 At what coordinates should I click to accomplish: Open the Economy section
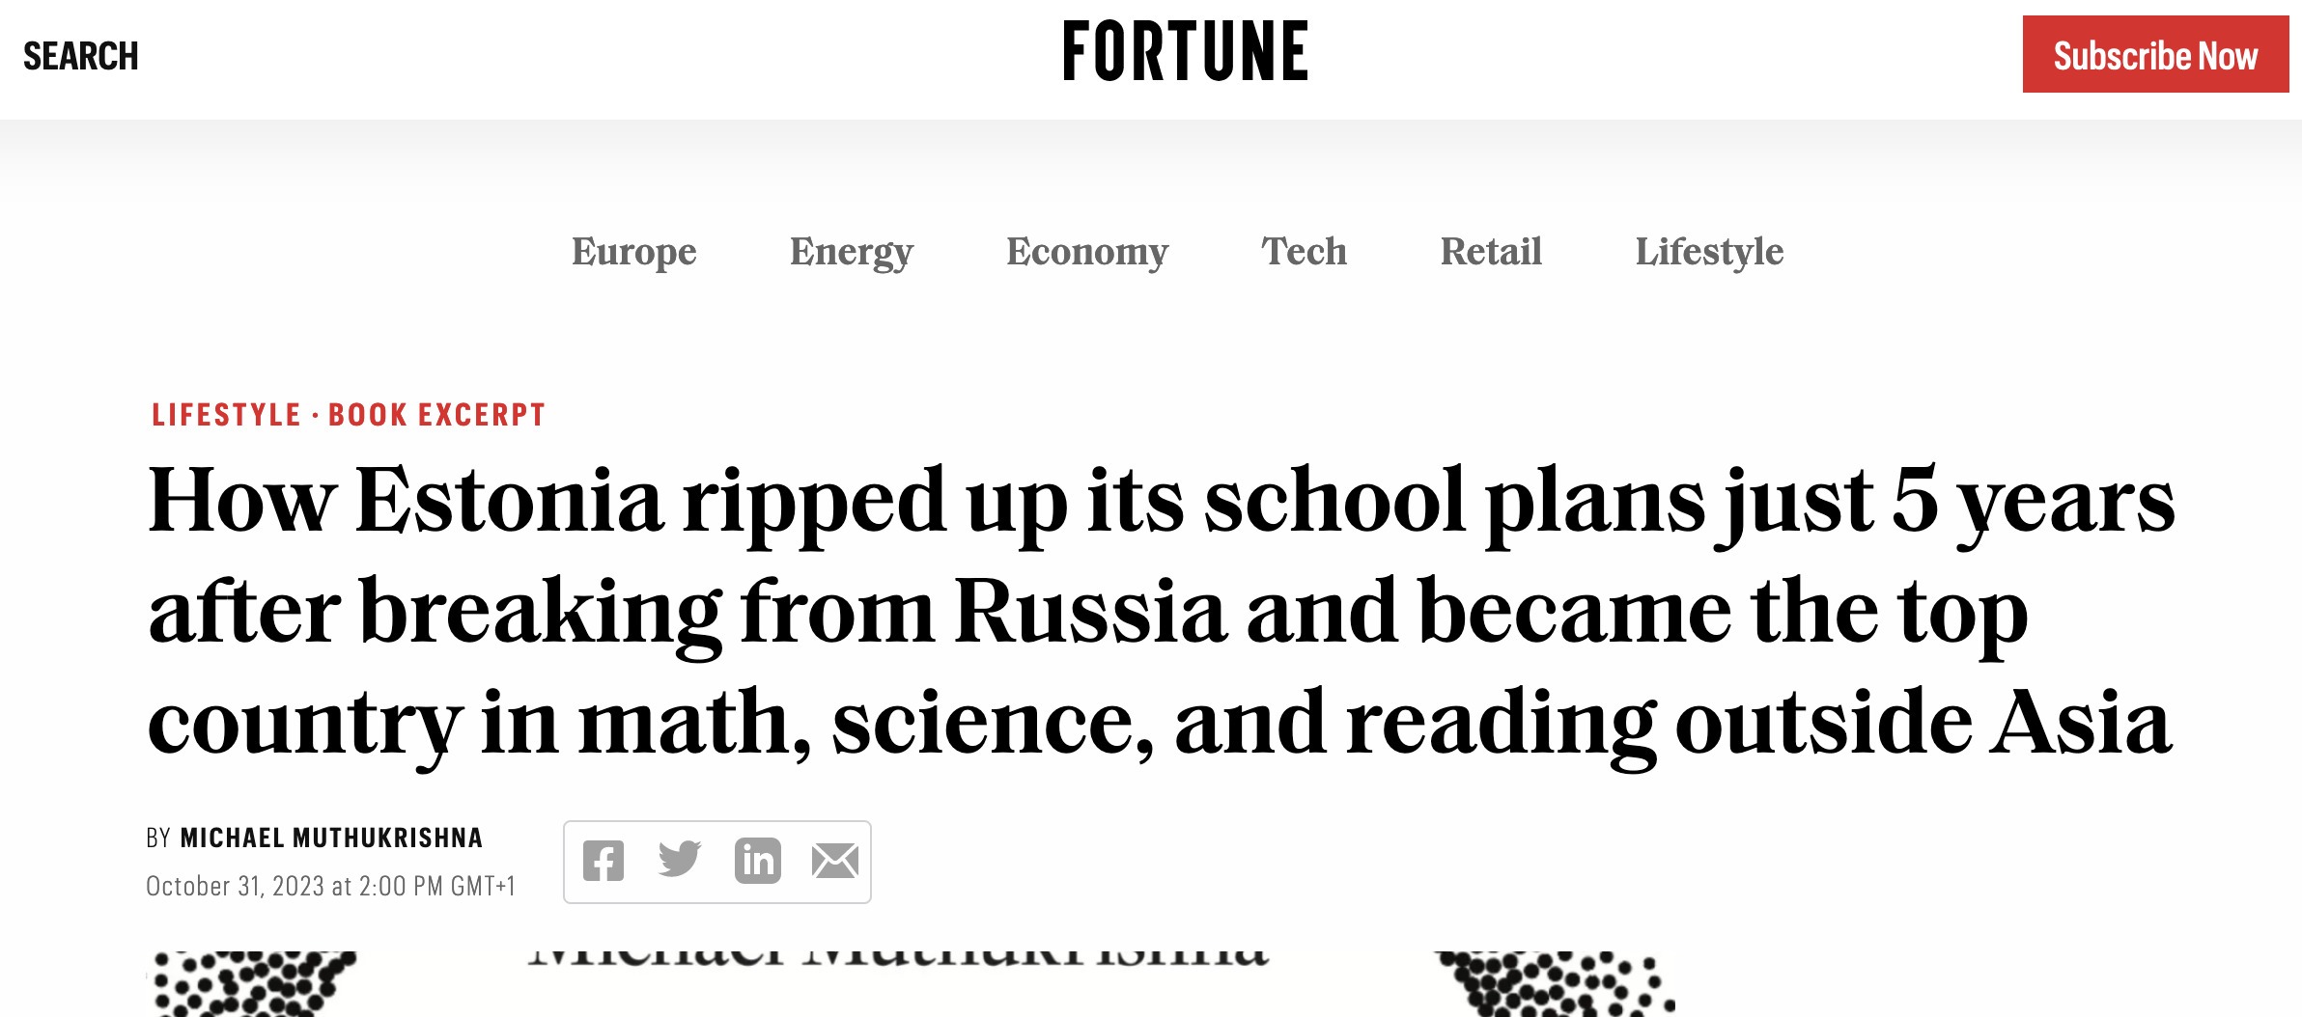point(1087,252)
